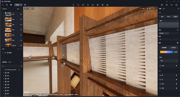
Task: Open the 纯白 HDRI preset dropdown
Action: point(169,21)
